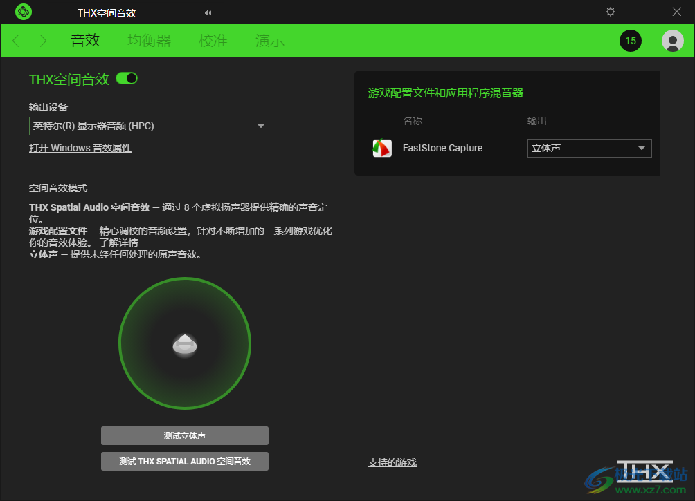Change FastStone Capture output from 立体声 dropdown
The width and height of the screenshot is (695, 501).
click(x=589, y=148)
